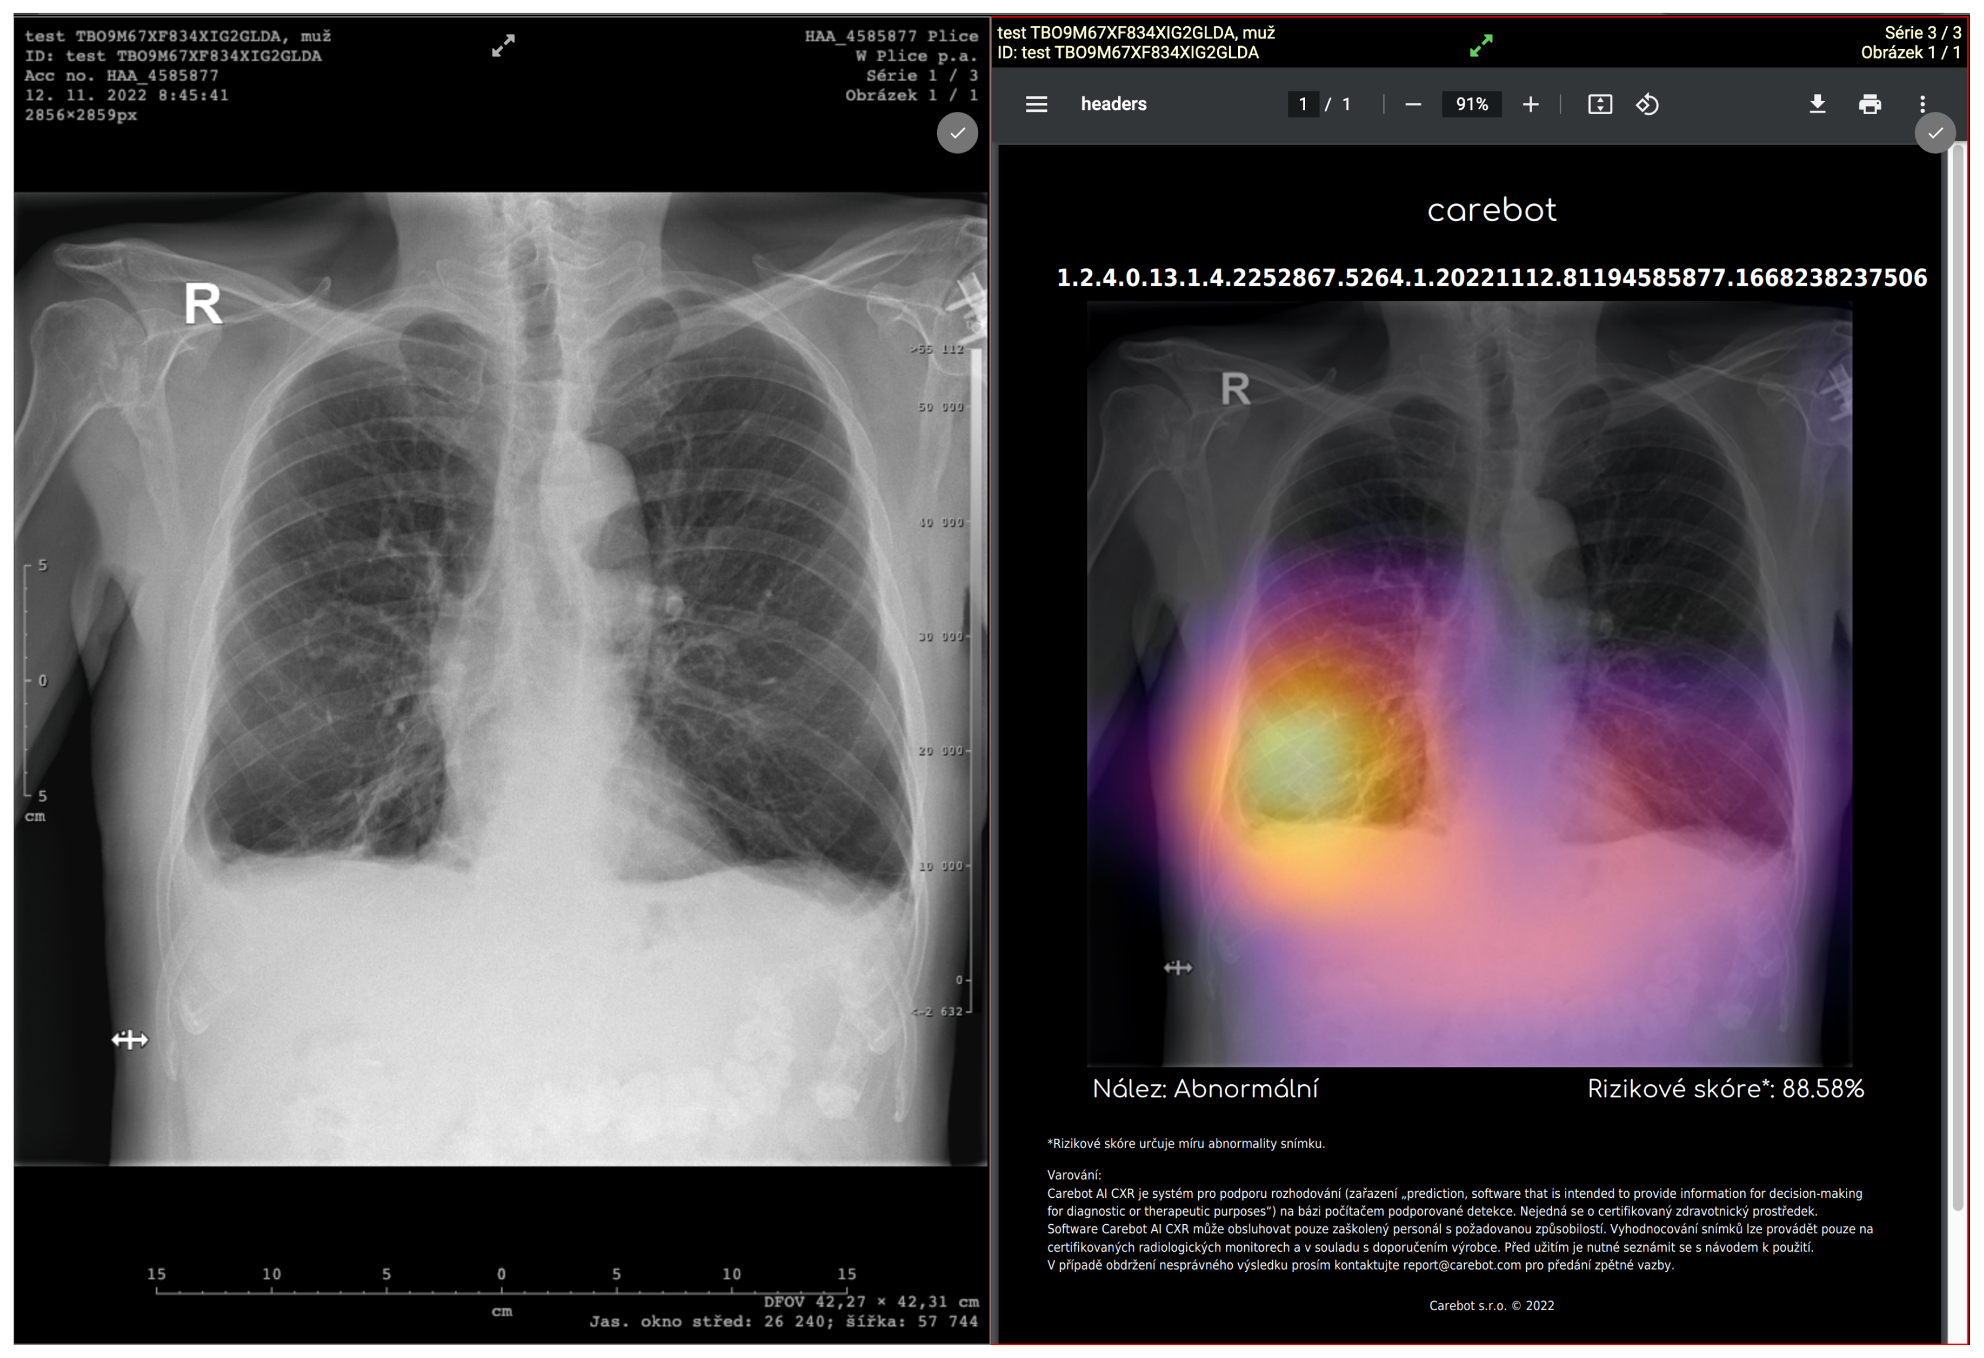Toggle checkmark on right report panel
Image resolution: width=1984 pixels, height=1358 pixels.
(x=1934, y=133)
